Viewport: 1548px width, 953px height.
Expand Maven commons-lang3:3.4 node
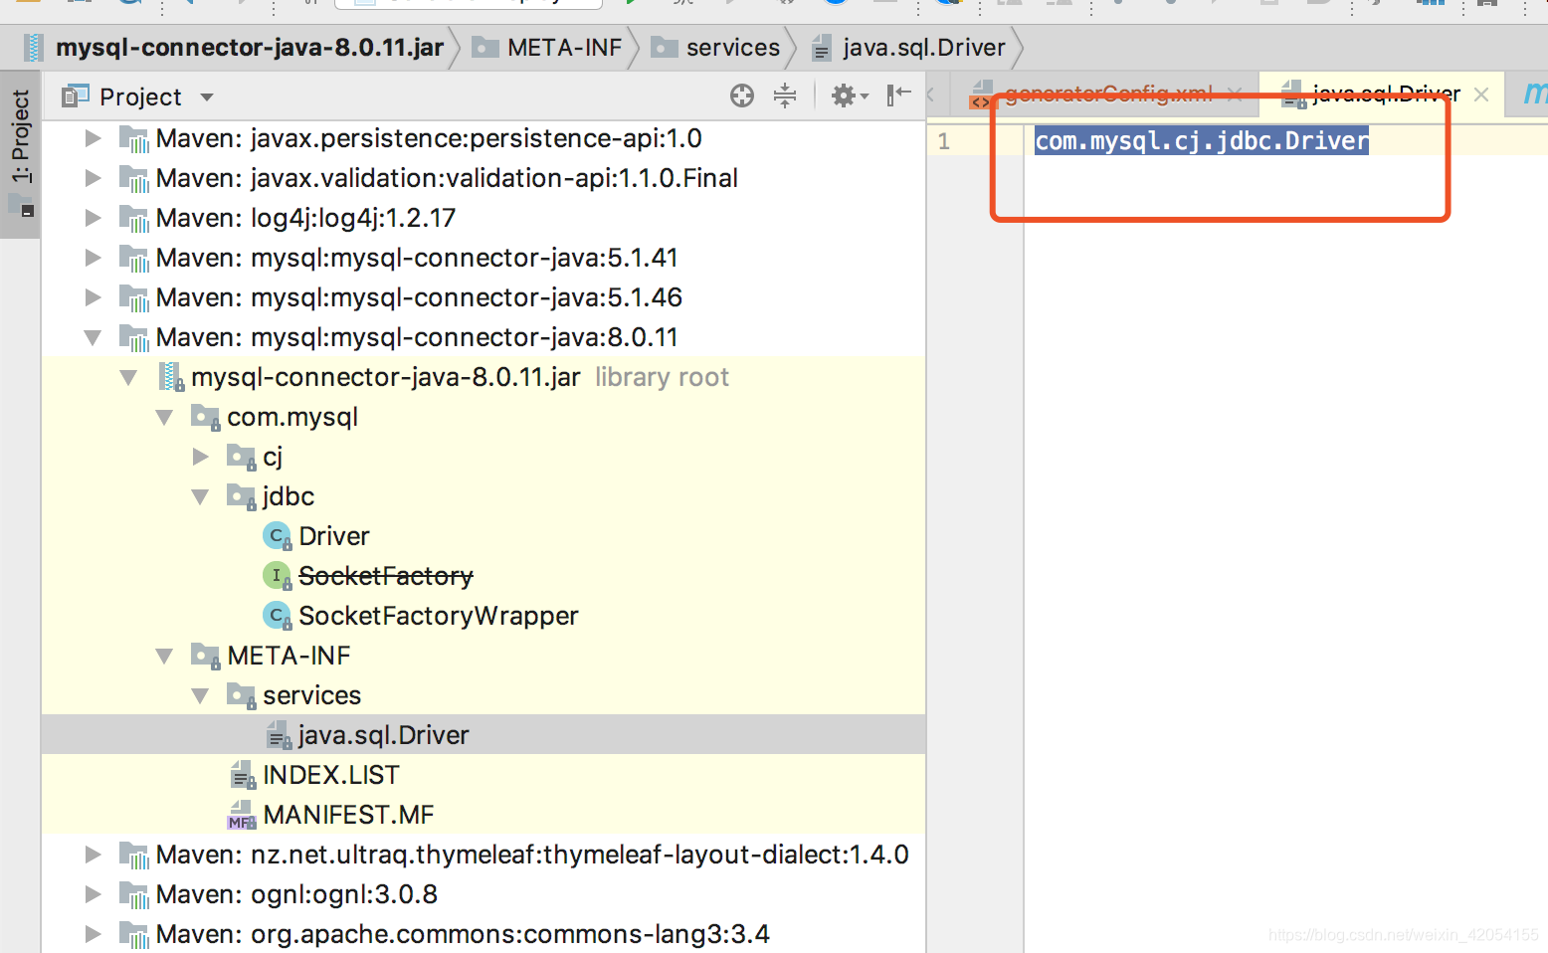point(93,934)
